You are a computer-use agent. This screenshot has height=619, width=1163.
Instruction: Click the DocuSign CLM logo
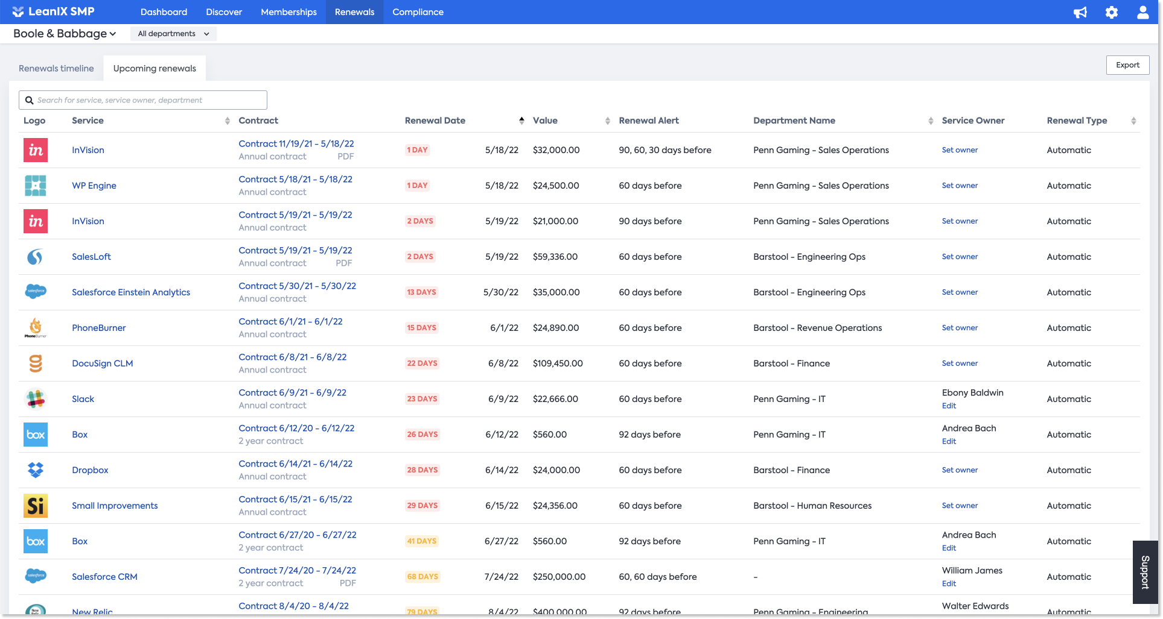36,363
